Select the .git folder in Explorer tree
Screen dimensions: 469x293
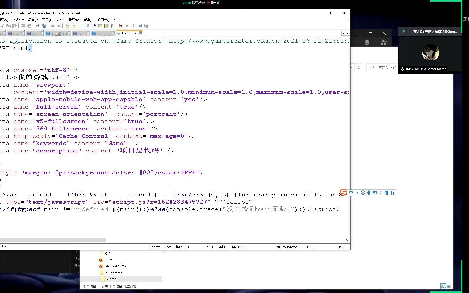pyautogui.click(x=107, y=253)
